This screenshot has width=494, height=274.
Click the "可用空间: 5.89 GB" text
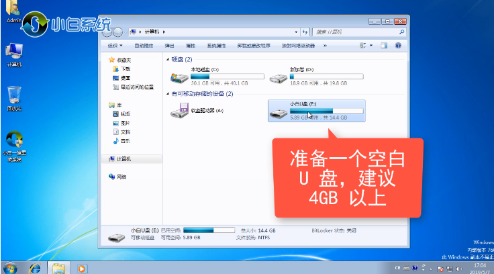click(x=181, y=238)
